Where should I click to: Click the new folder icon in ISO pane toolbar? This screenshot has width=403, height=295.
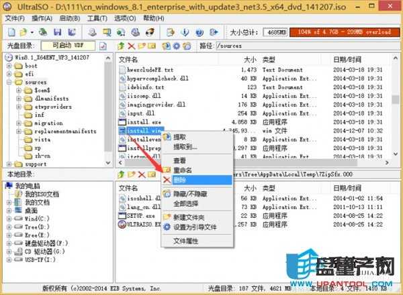[142, 46]
